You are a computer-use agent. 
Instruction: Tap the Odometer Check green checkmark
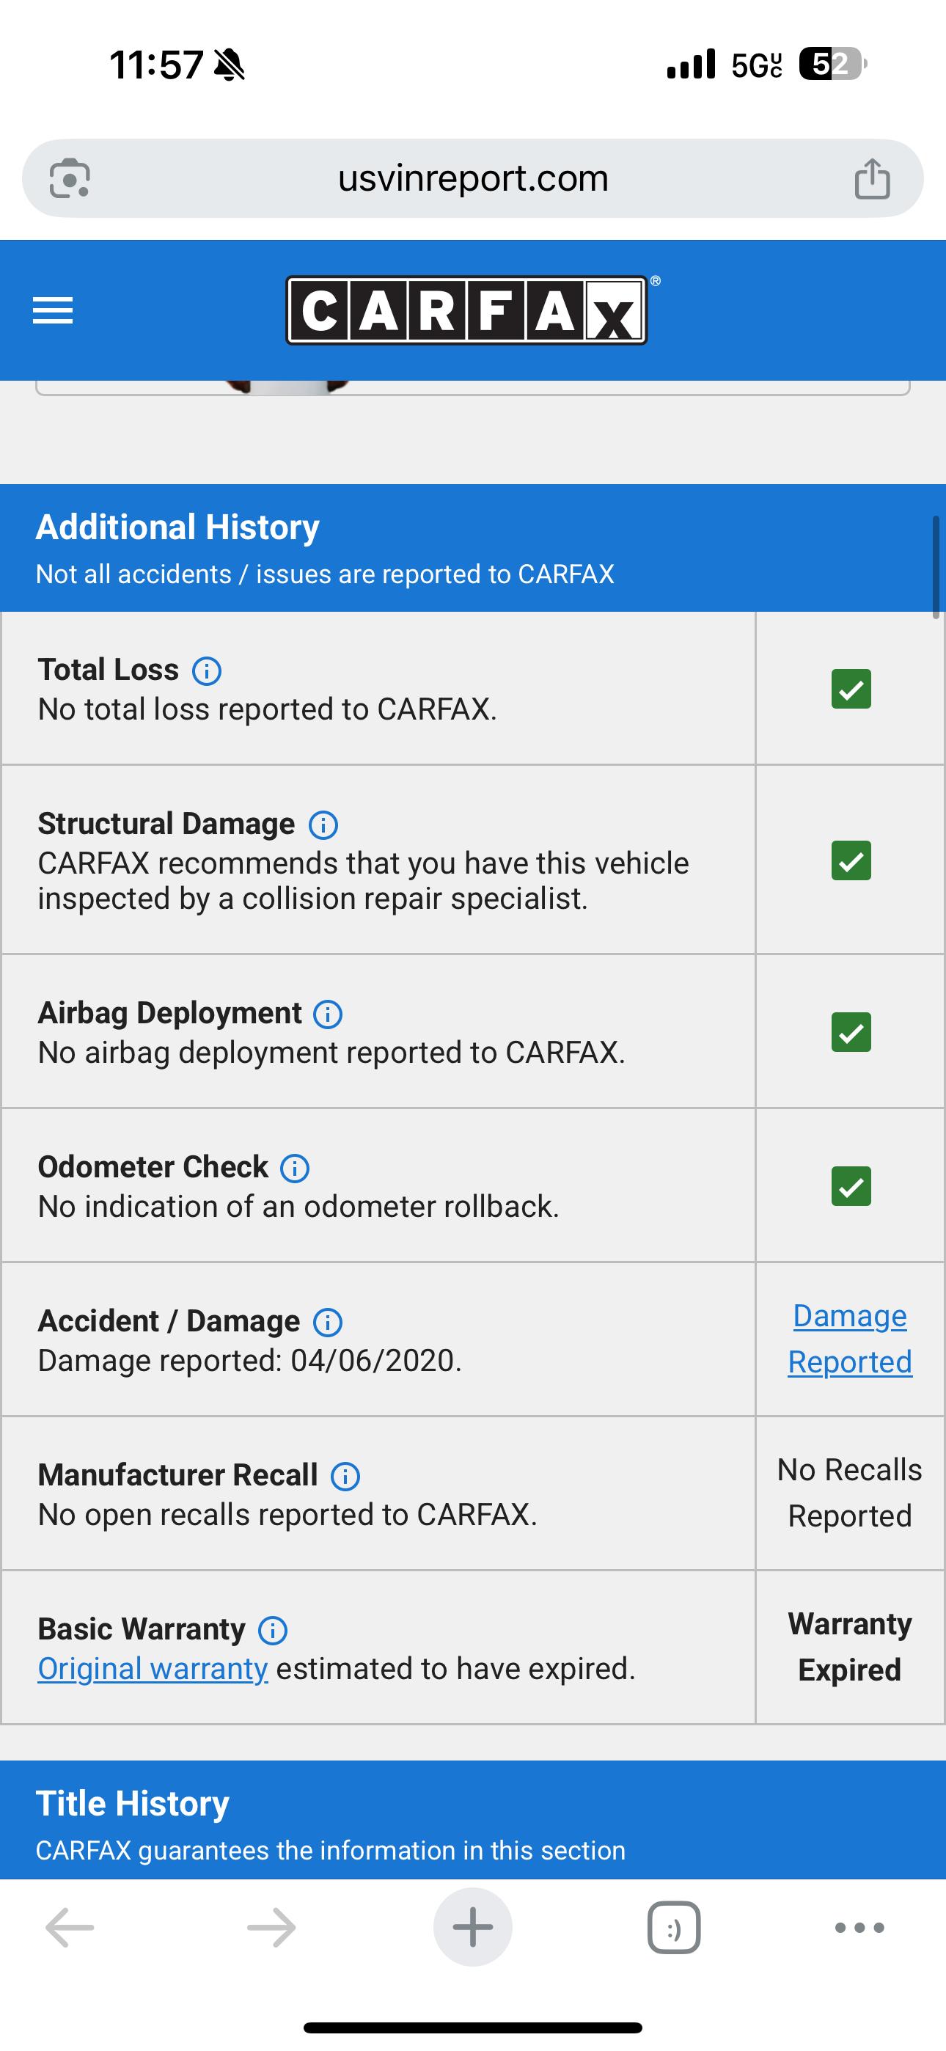(x=850, y=1187)
